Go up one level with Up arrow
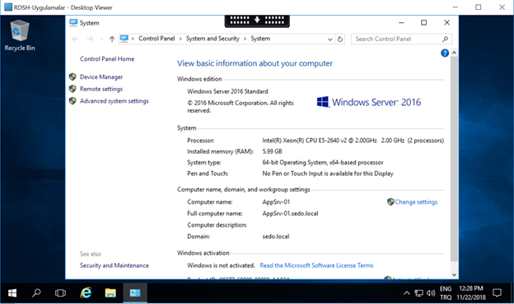 (x=112, y=39)
